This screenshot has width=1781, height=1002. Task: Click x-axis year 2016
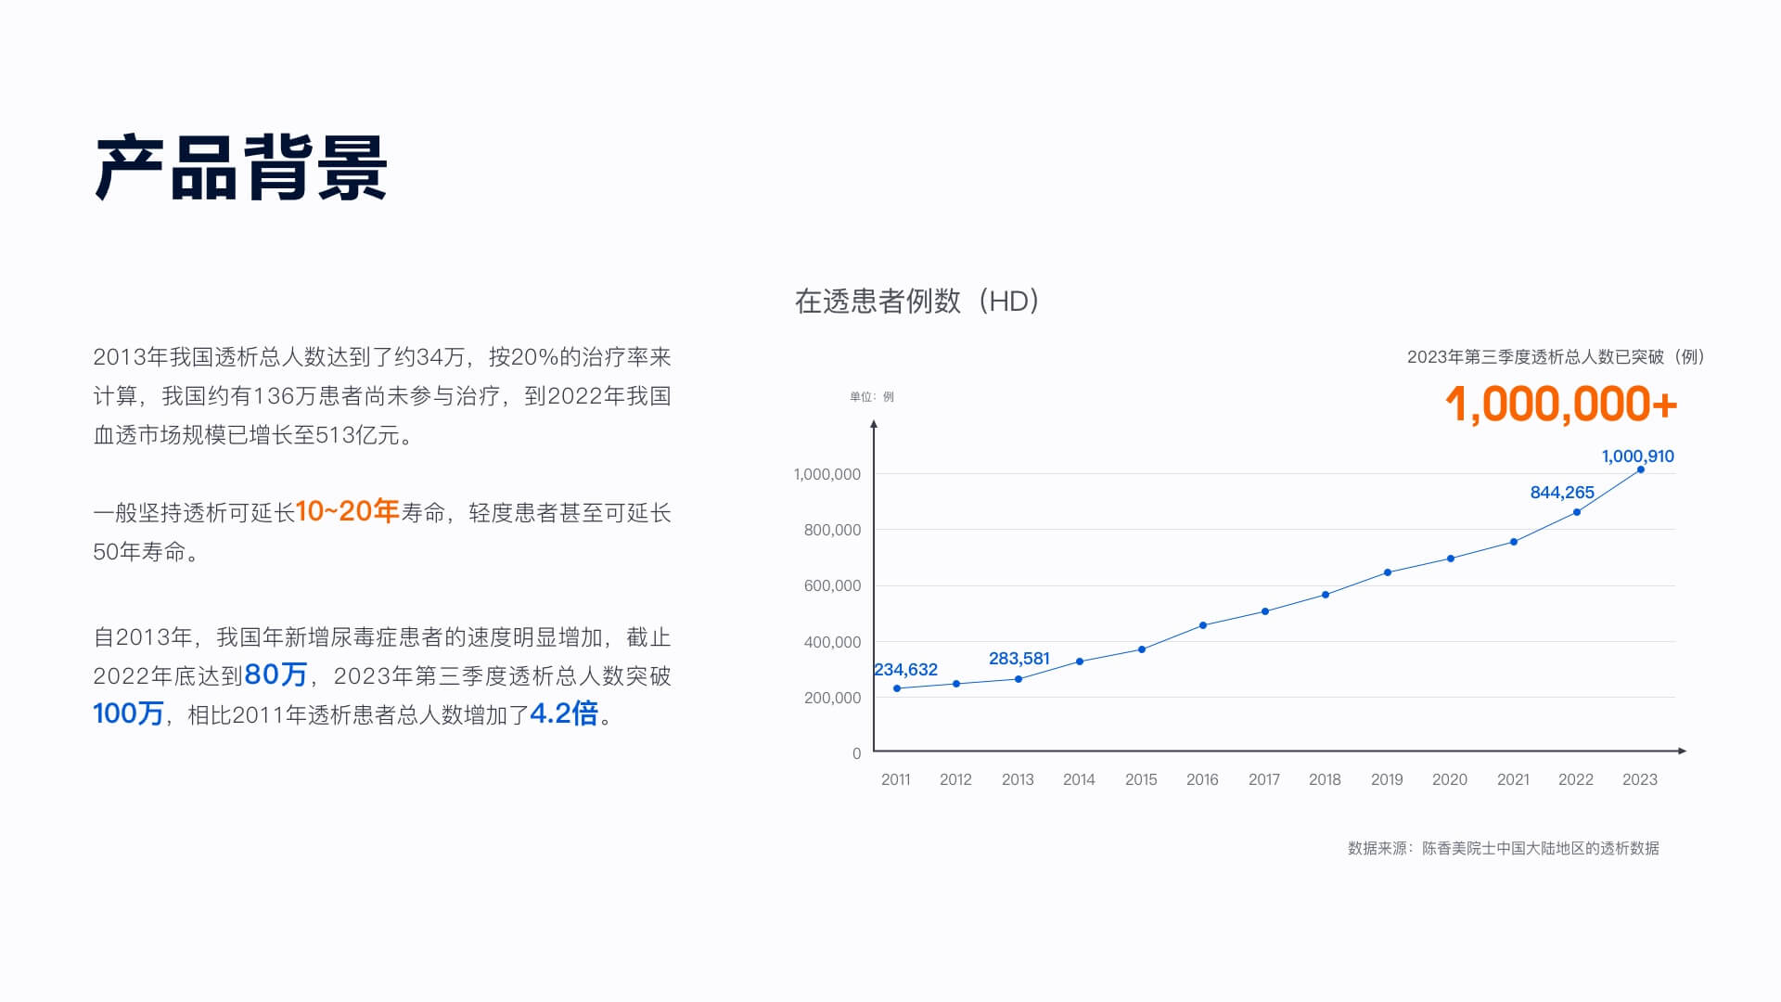[1202, 779]
